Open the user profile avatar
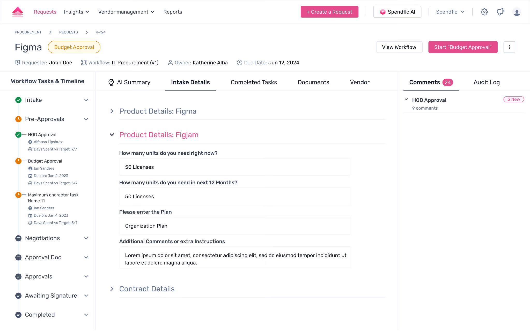 [517, 12]
